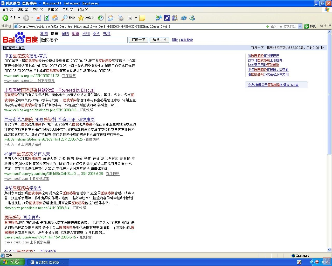
Task: Switch to Baidu Video (视频) tab
Action: [107, 34]
